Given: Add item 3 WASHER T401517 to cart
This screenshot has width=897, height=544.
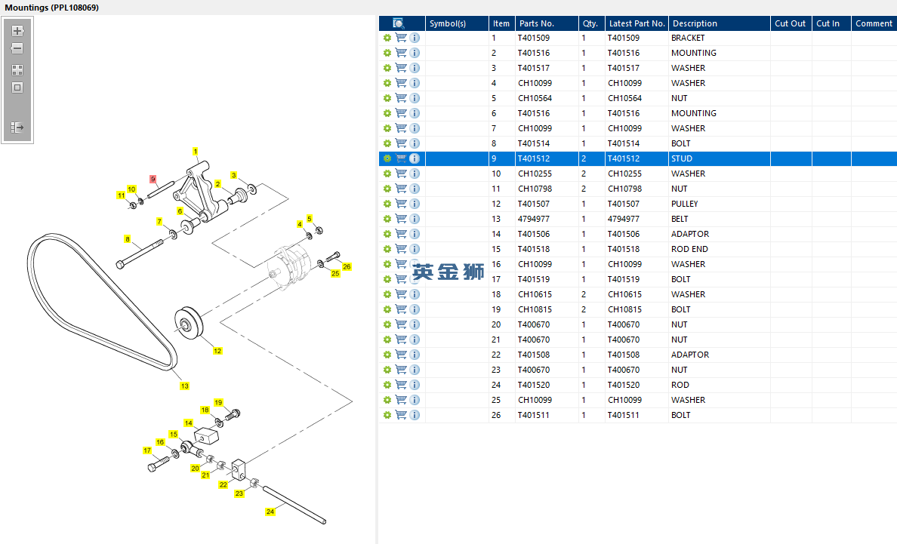Looking at the screenshot, I should (401, 68).
